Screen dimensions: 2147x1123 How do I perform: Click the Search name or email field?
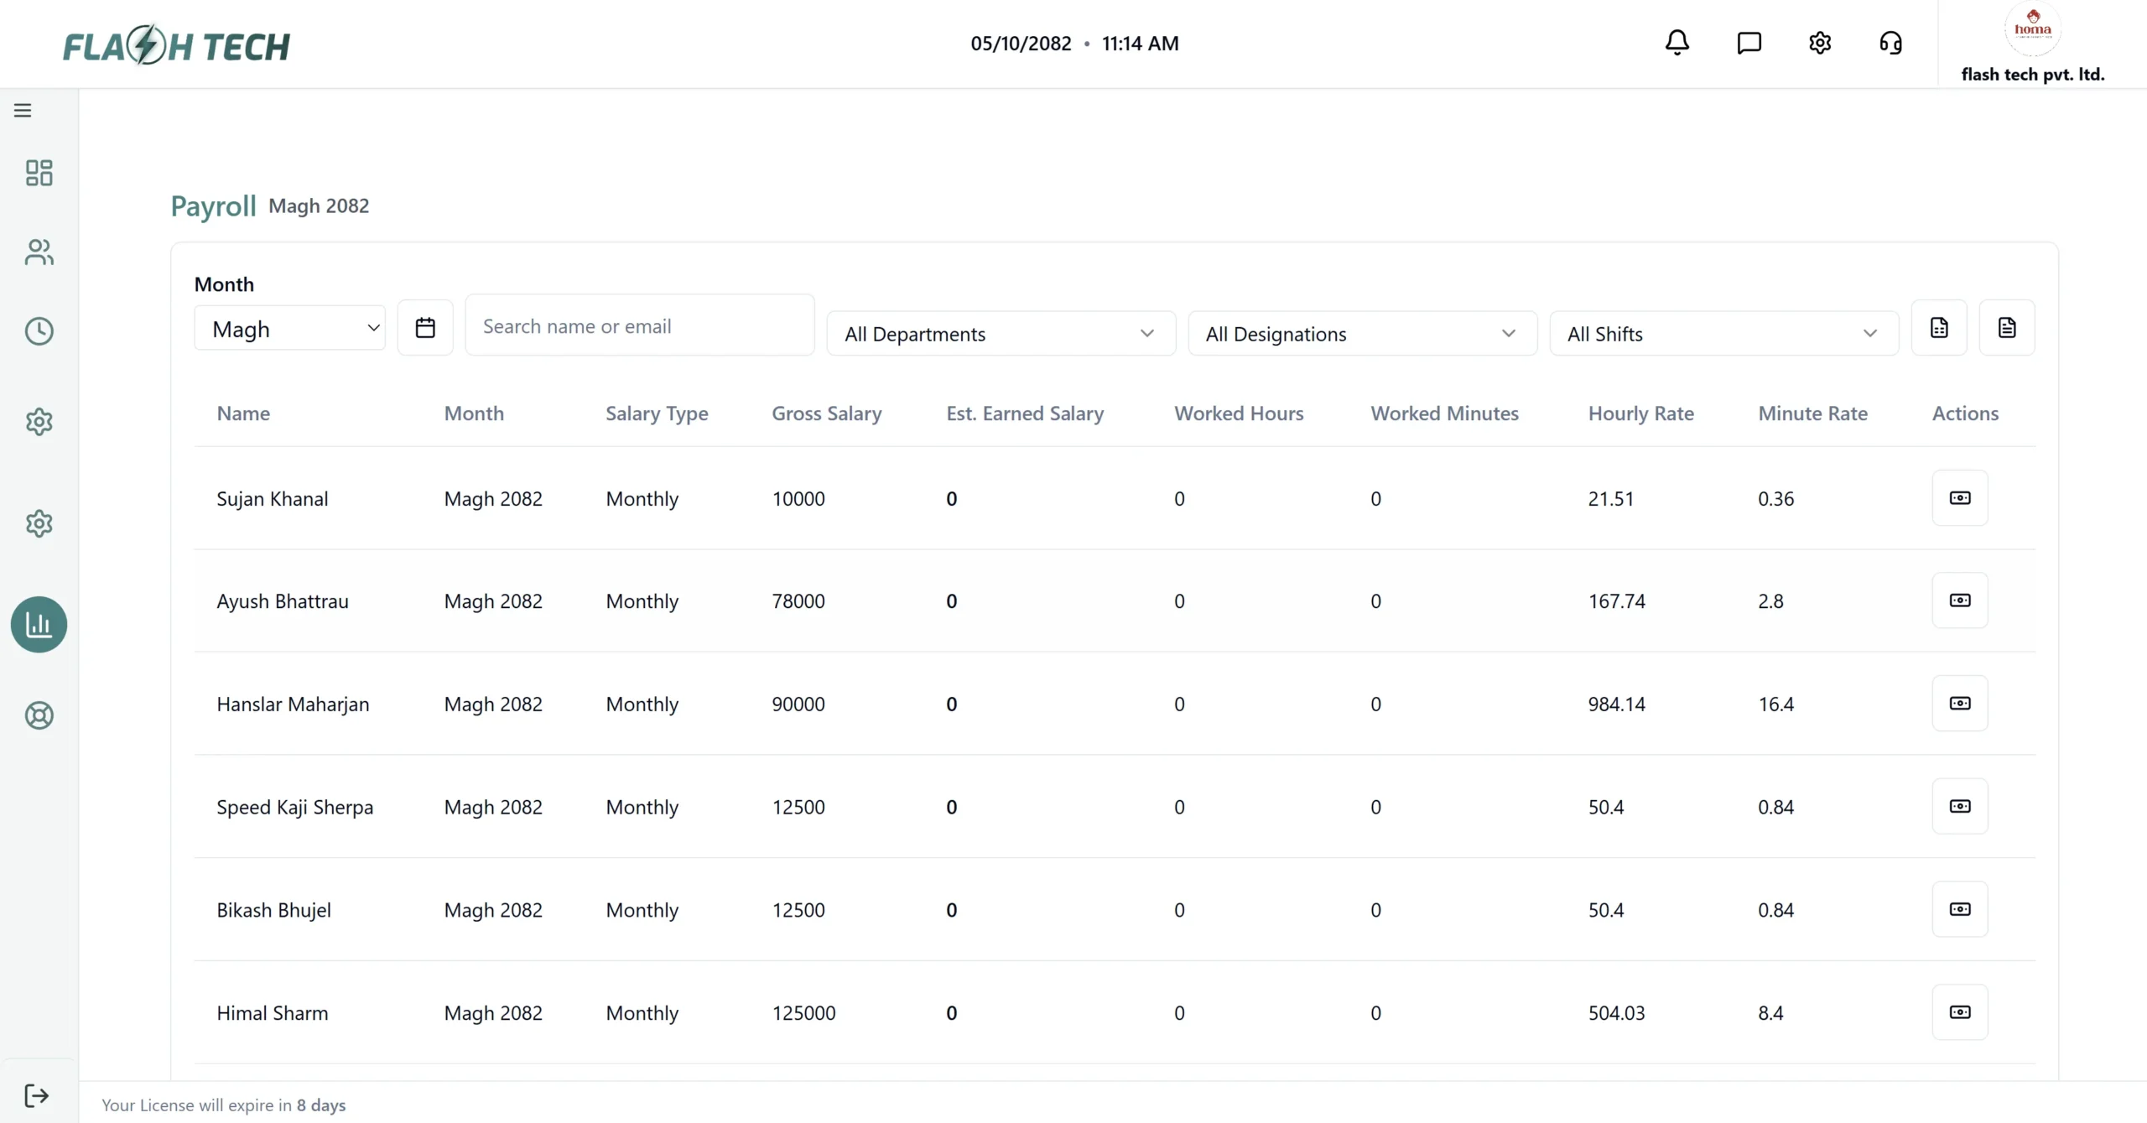coord(639,326)
